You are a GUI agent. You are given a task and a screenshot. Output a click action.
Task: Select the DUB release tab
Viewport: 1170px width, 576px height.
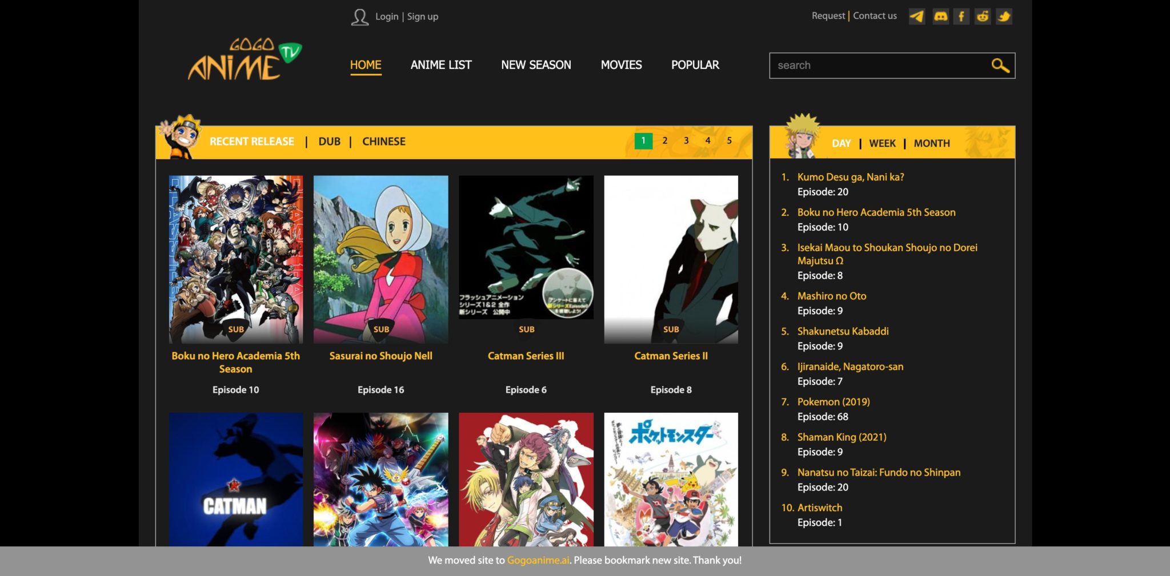click(330, 142)
